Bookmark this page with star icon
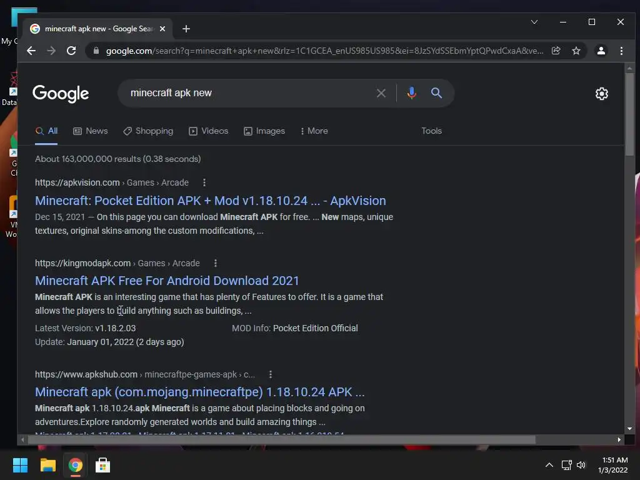 point(576,51)
